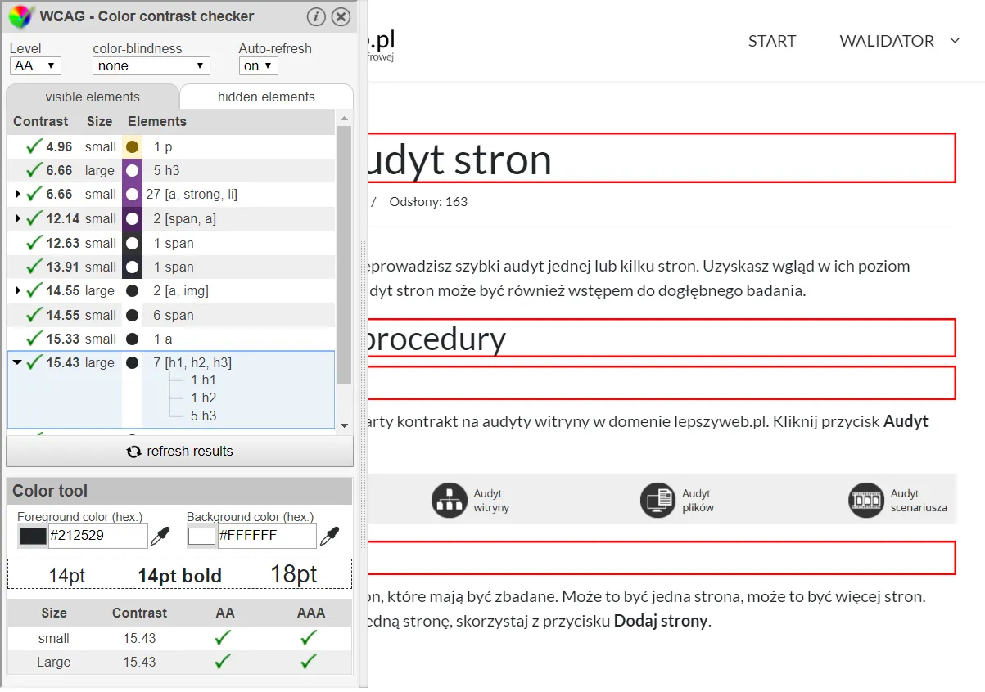This screenshot has width=985, height=692.
Task: Collapse the 7 [h1, h2, h3] row
Action: click(17, 363)
